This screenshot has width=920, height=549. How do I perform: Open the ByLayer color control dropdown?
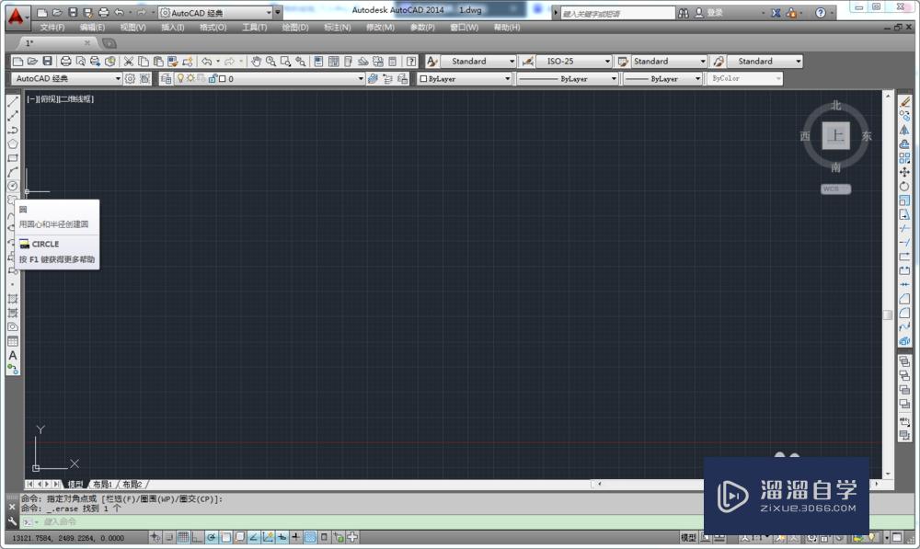(465, 78)
